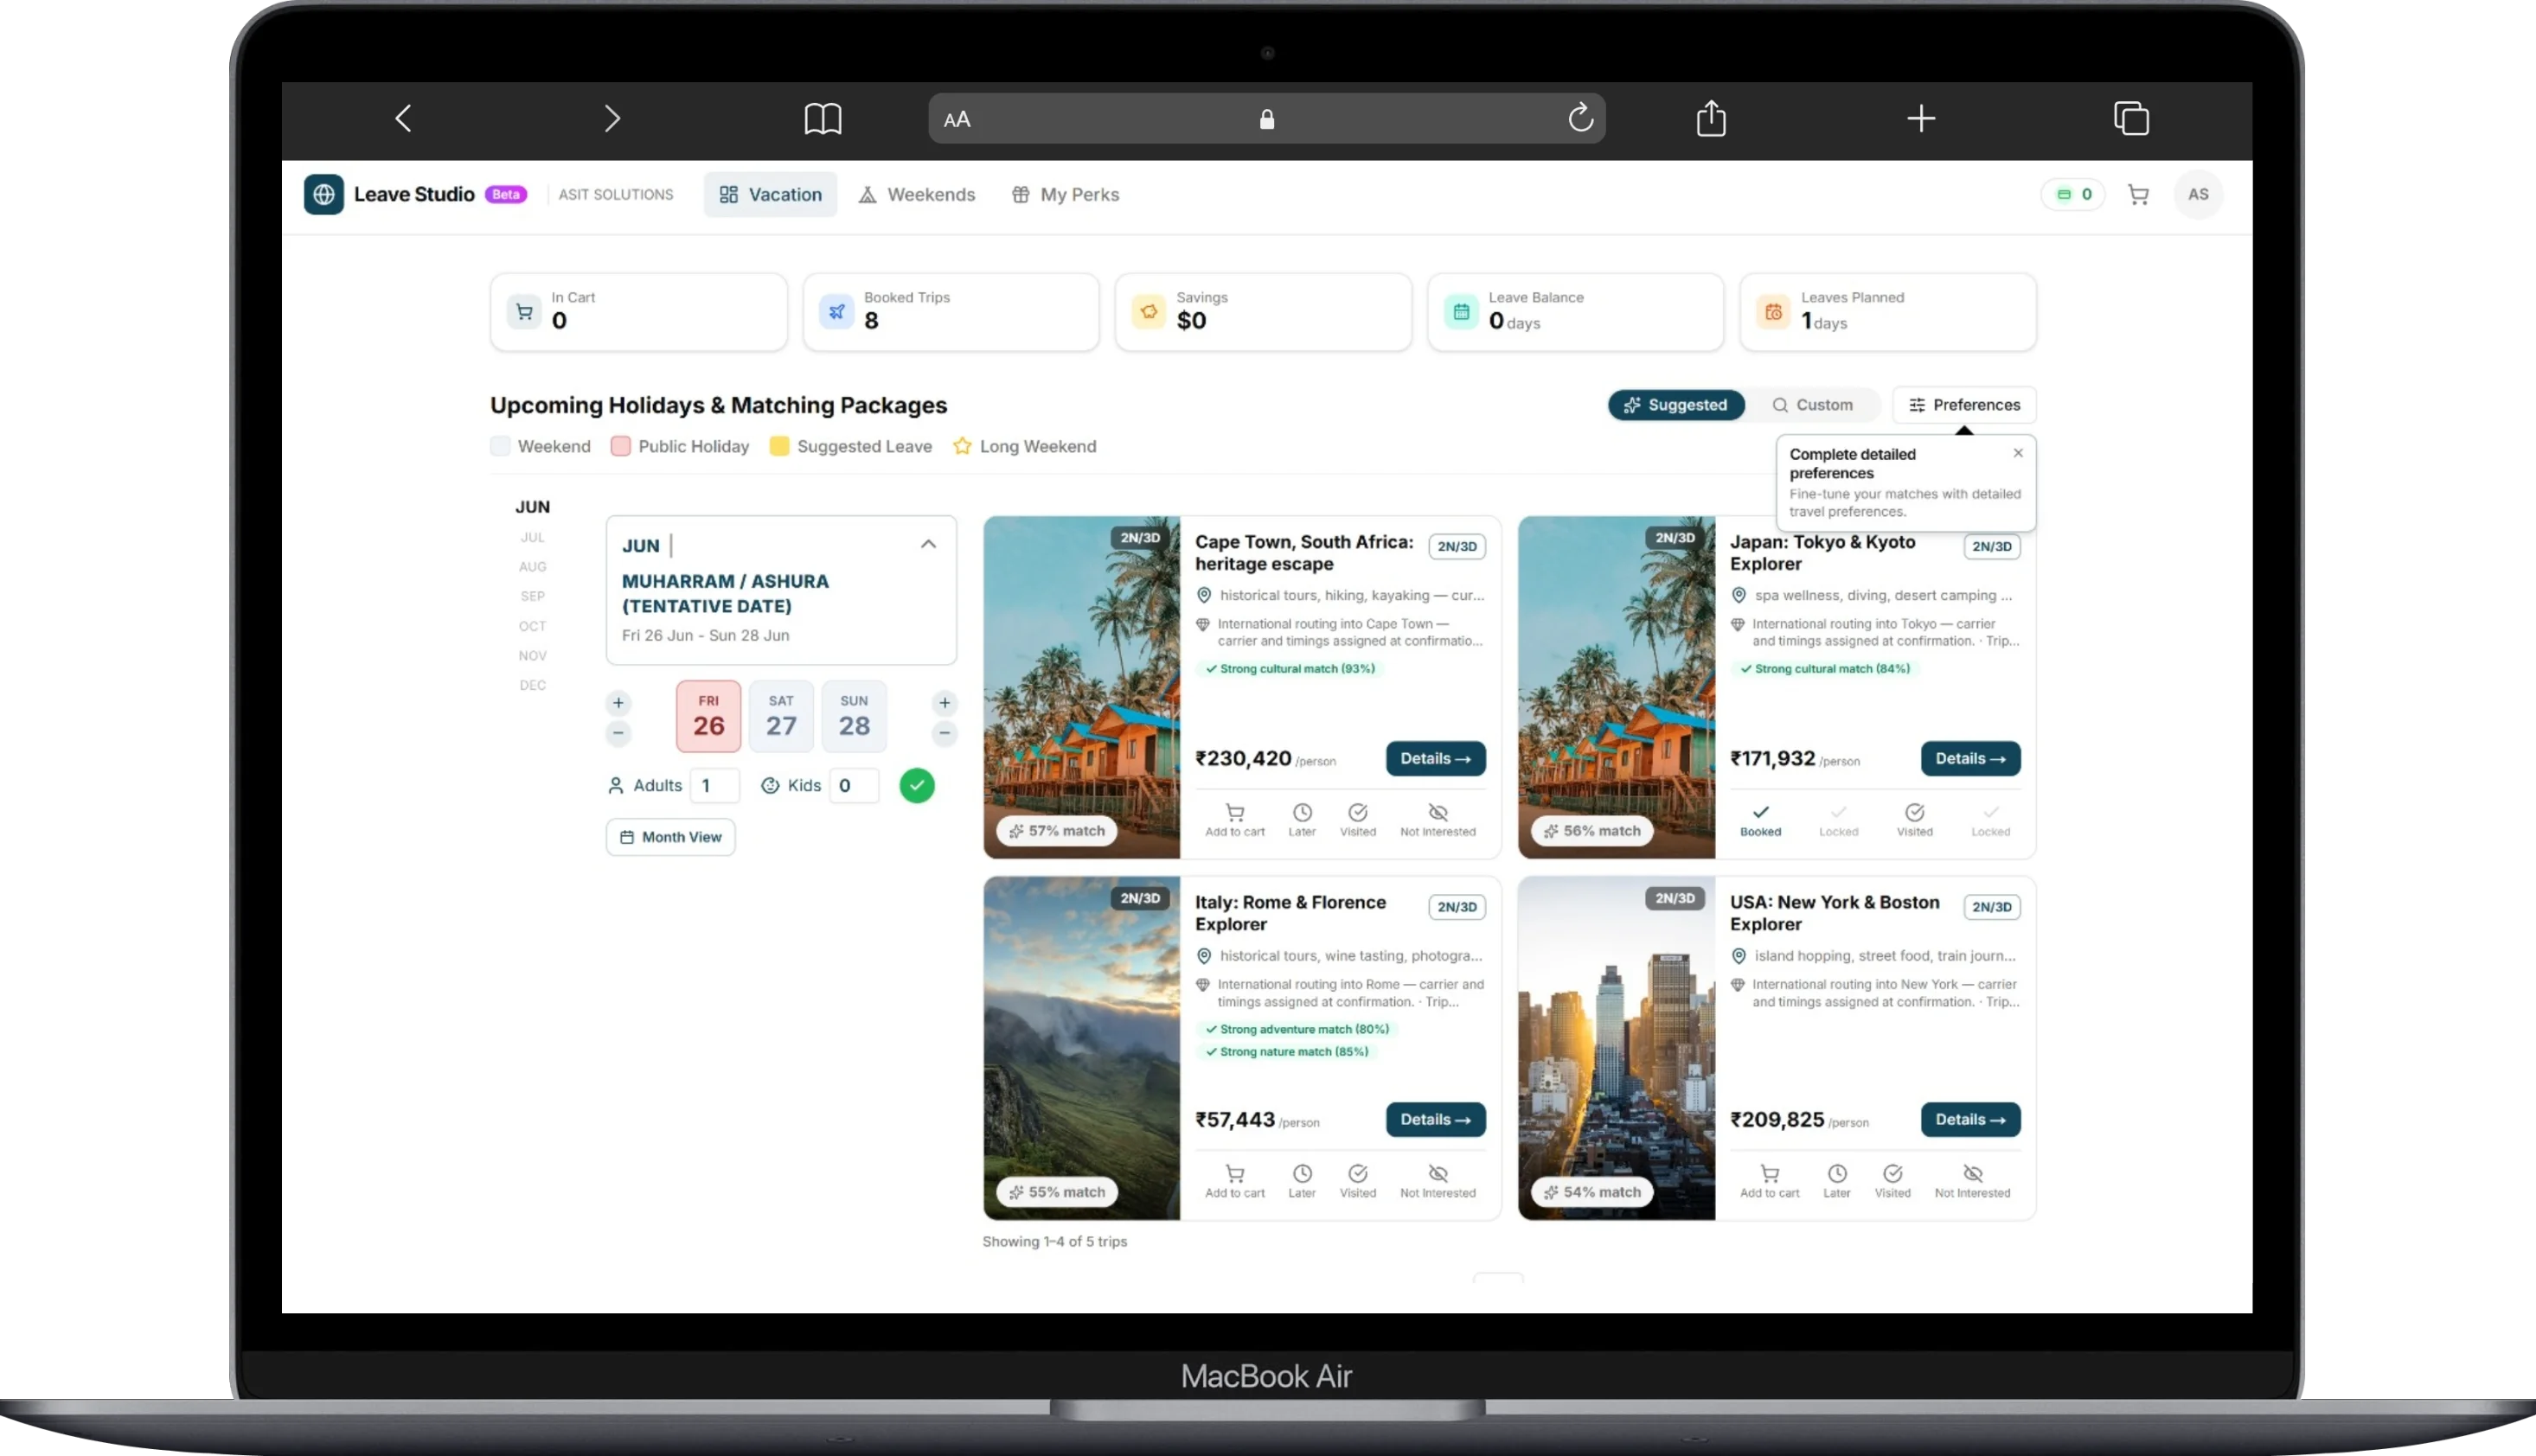Switch to Month View
This screenshot has width=2536, height=1456.
click(x=670, y=837)
